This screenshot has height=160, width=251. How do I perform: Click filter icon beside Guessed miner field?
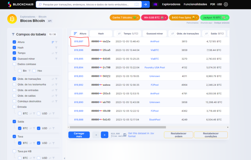[x=56, y=59]
